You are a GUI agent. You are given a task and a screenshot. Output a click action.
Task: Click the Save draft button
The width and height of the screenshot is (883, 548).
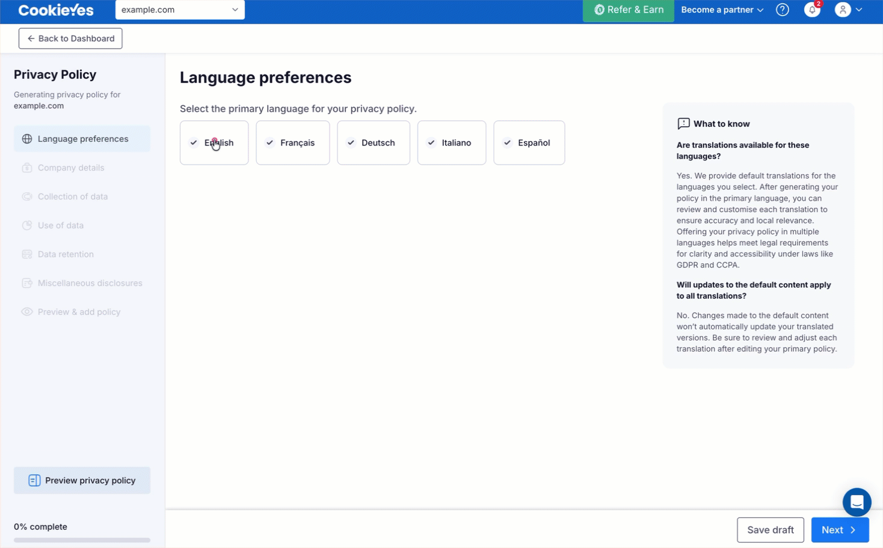pos(771,530)
